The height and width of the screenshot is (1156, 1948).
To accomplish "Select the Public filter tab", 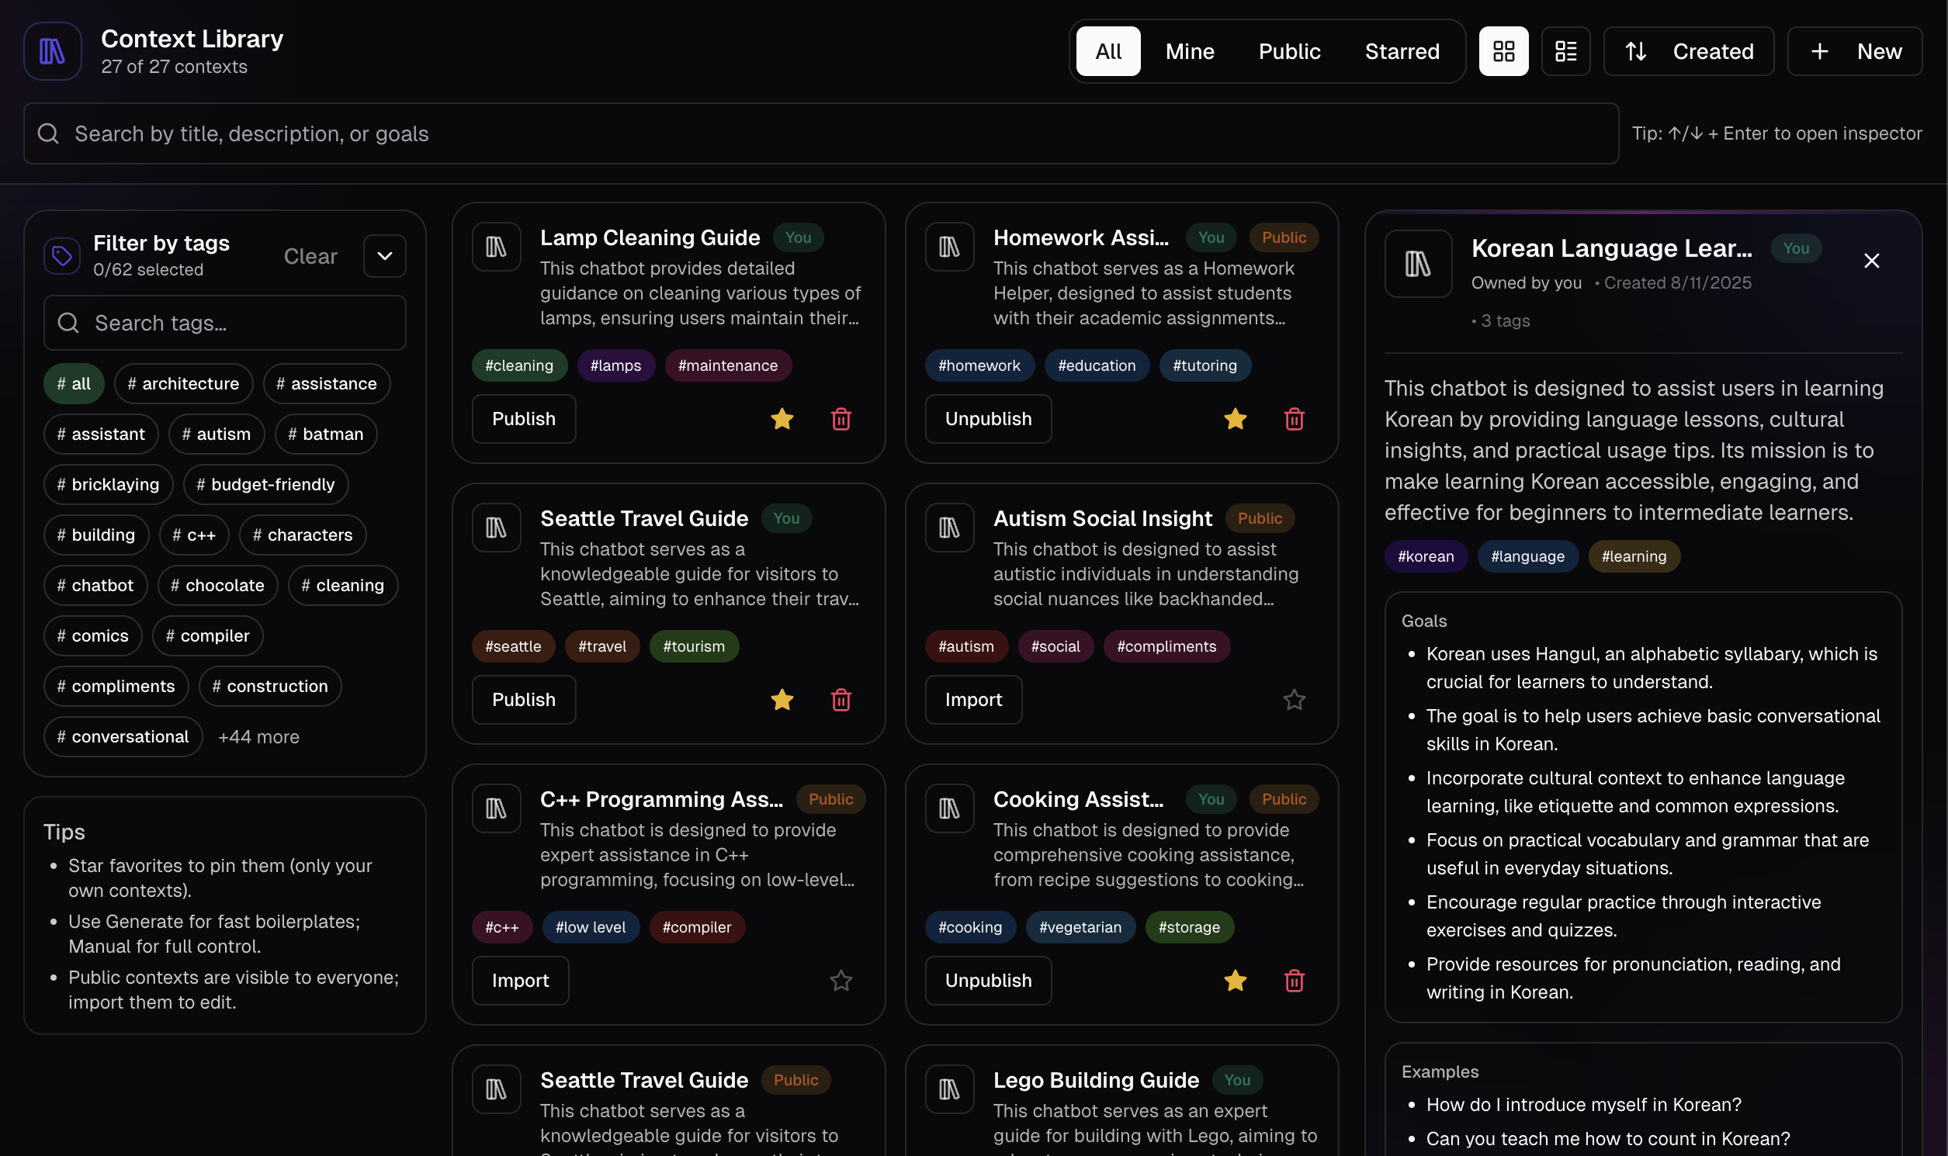I will tap(1290, 51).
